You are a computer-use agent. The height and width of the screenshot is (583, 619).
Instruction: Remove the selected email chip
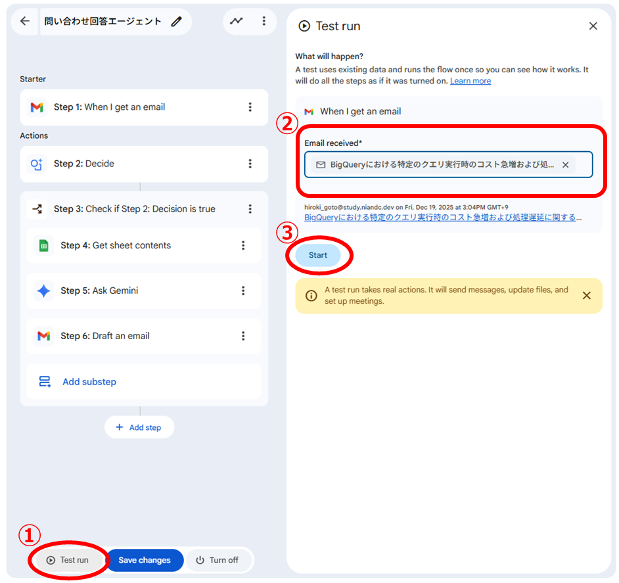[x=565, y=165]
